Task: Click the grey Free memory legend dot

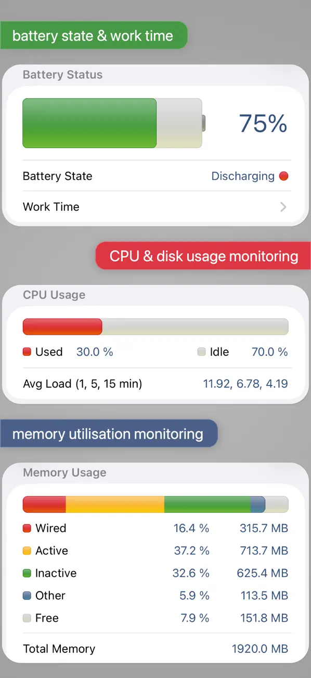Action: [x=27, y=618]
